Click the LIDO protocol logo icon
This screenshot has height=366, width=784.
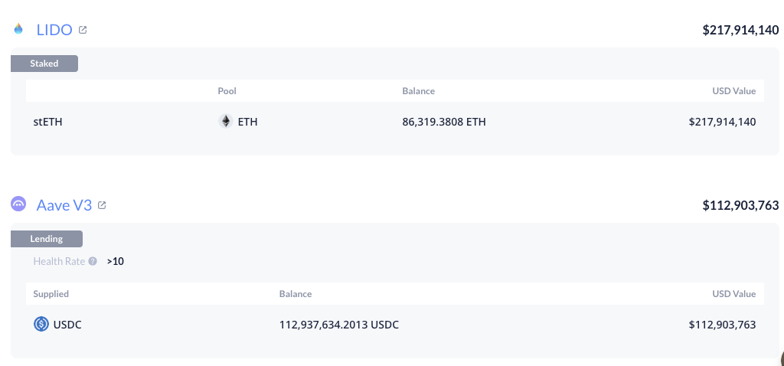tap(18, 30)
